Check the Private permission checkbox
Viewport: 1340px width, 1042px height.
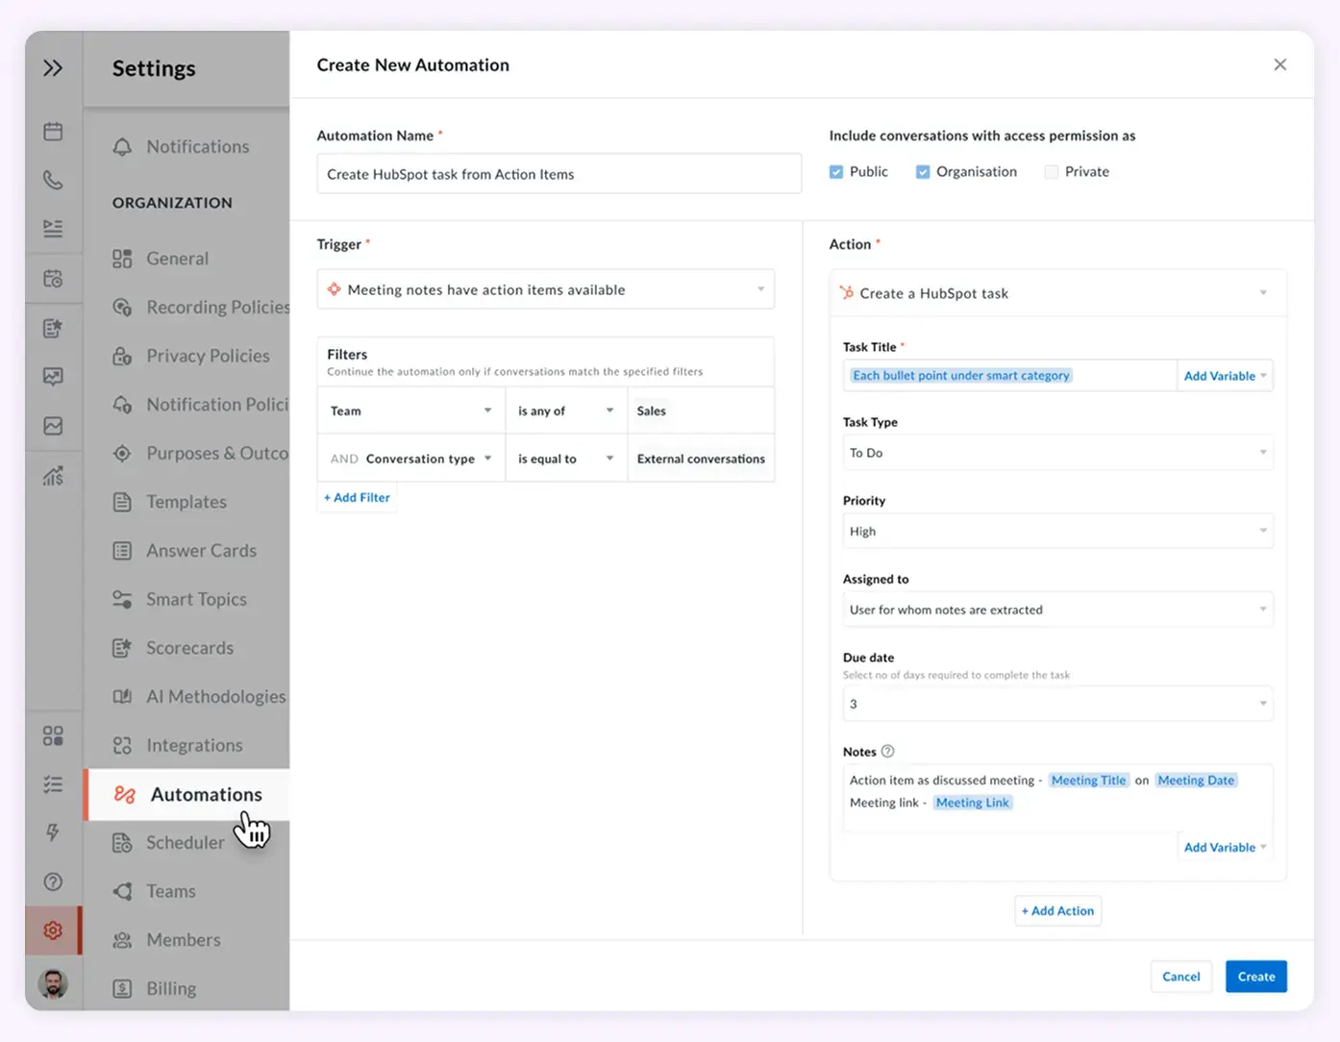1052,172
